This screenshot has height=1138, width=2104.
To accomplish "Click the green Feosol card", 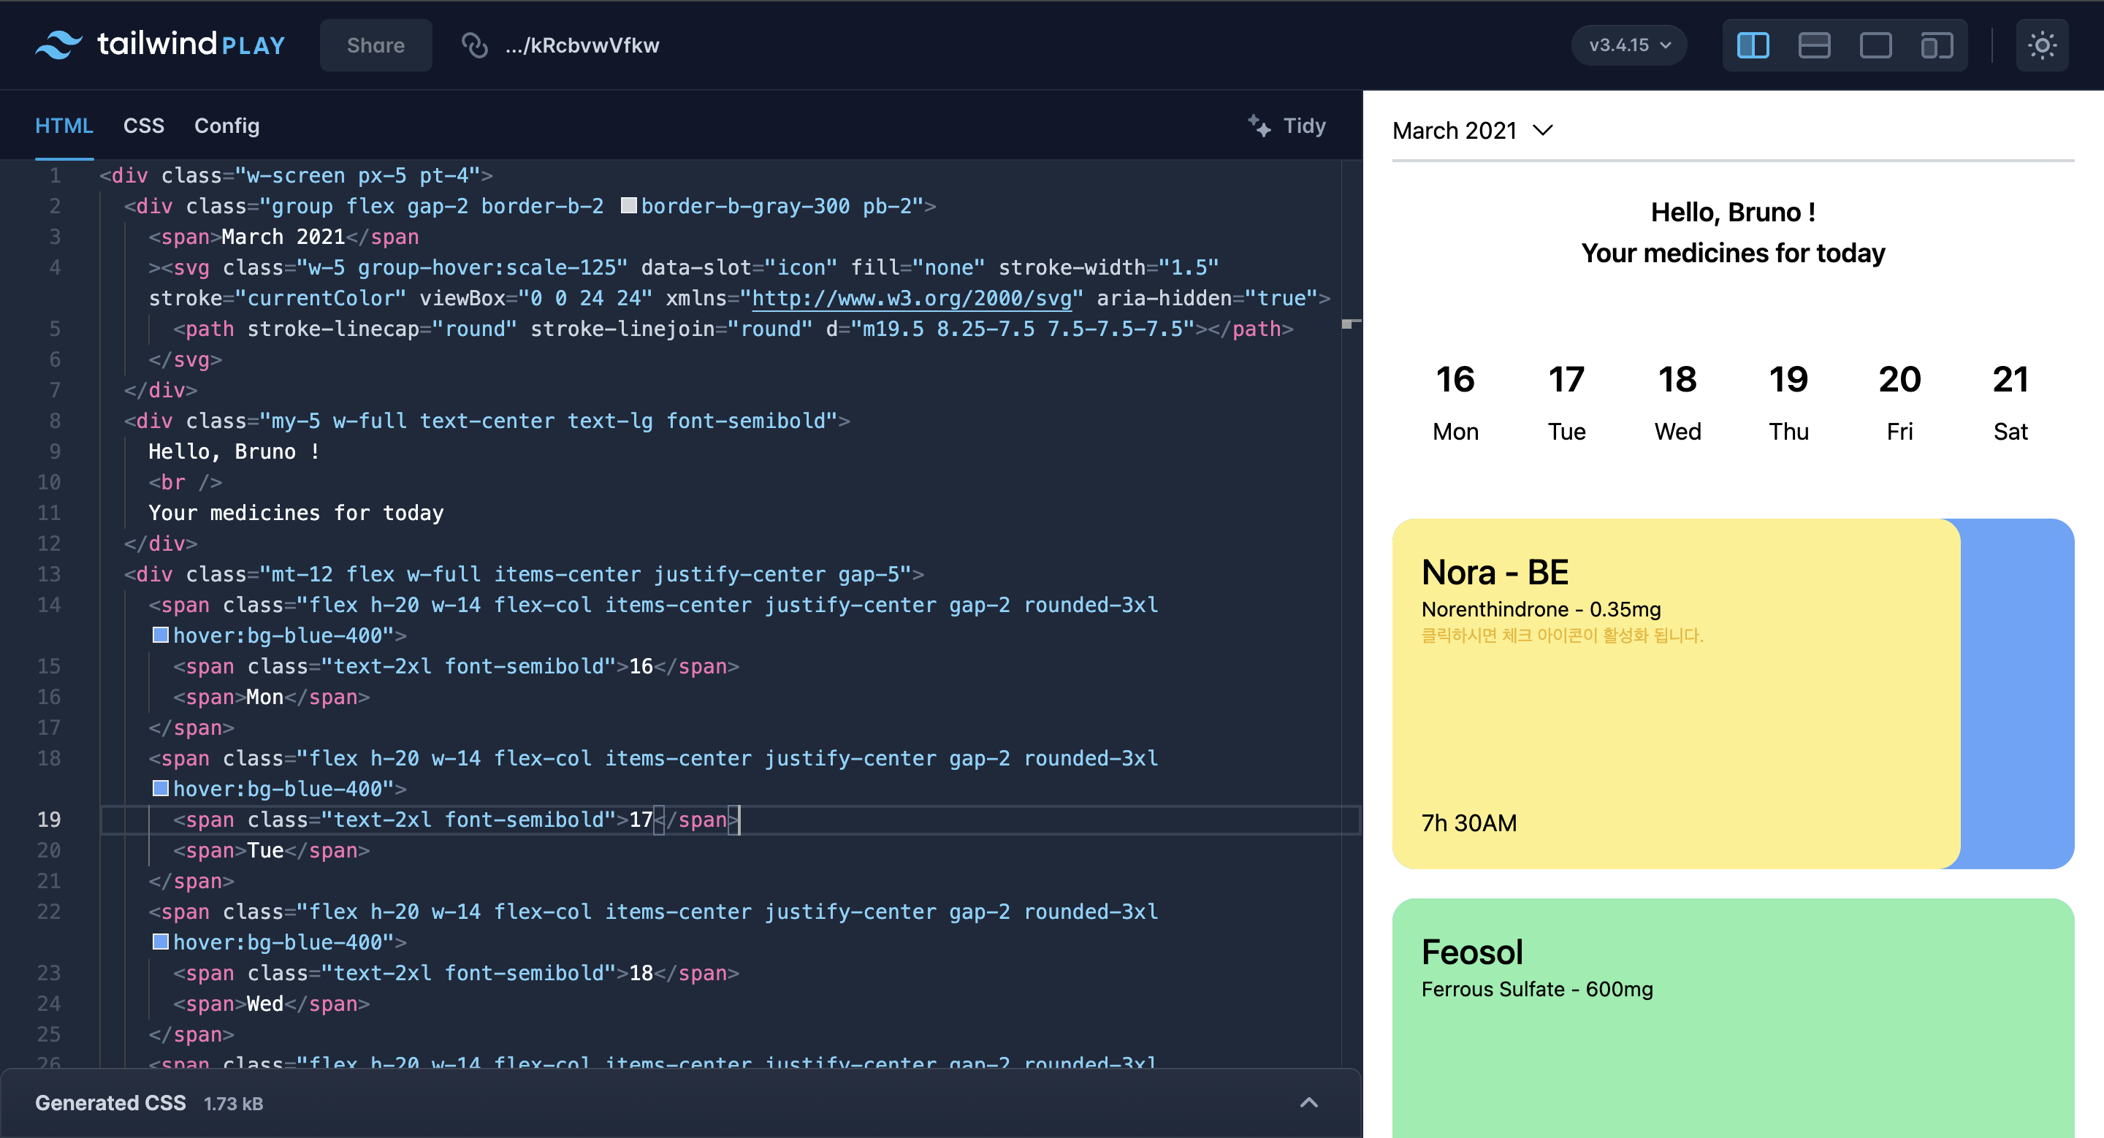I will 1733,1019.
